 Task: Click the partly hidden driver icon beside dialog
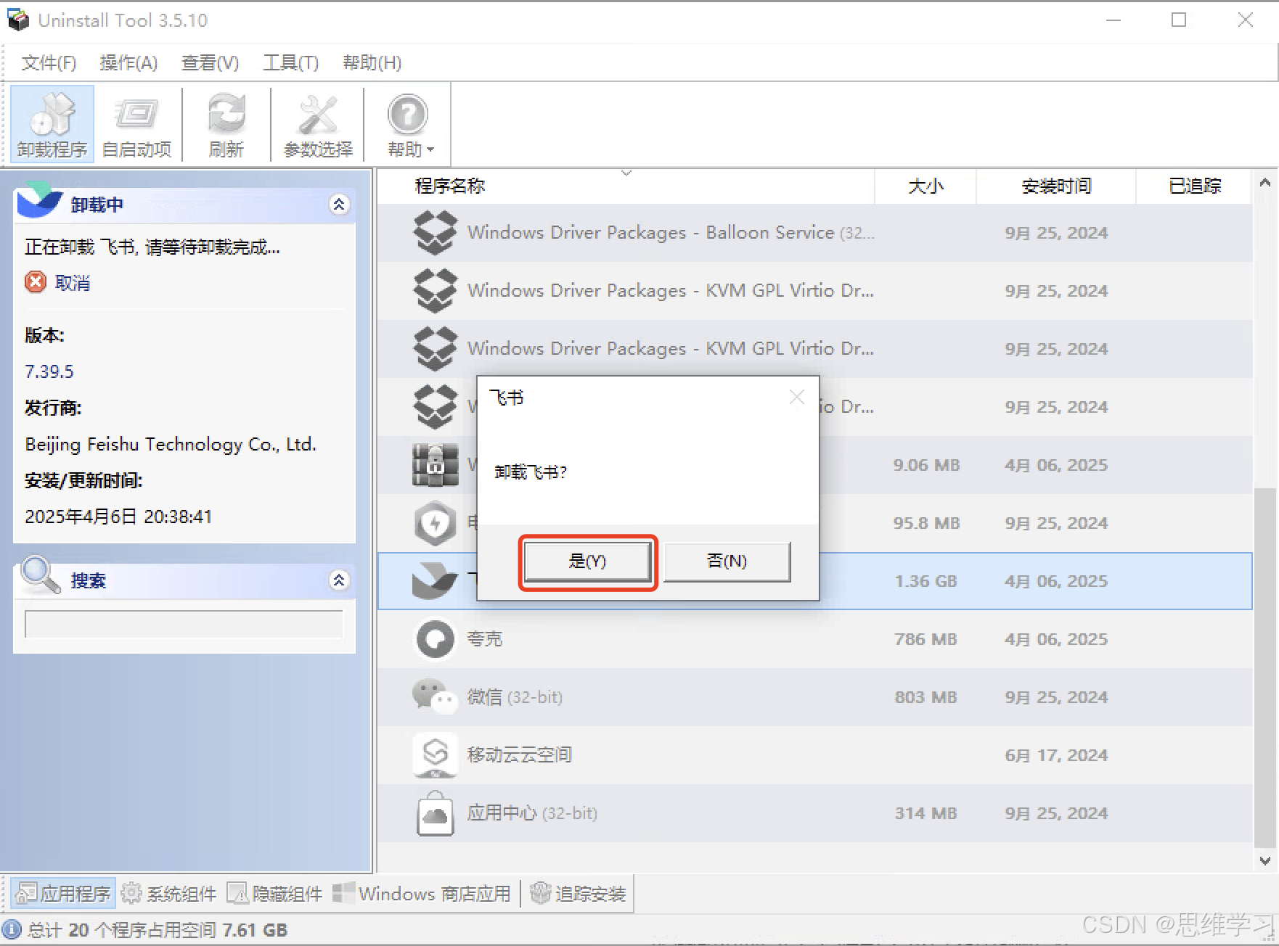pyautogui.click(x=436, y=407)
